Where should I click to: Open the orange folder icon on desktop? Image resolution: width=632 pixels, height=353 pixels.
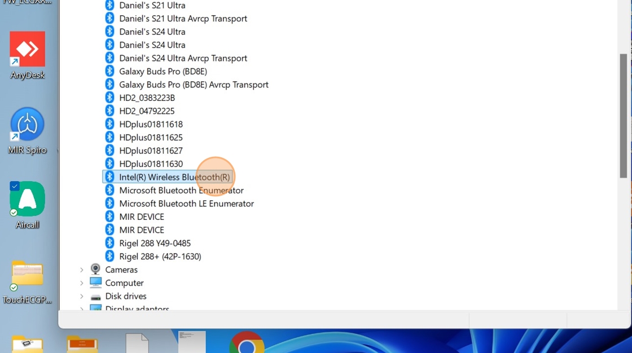pos(82,344)
